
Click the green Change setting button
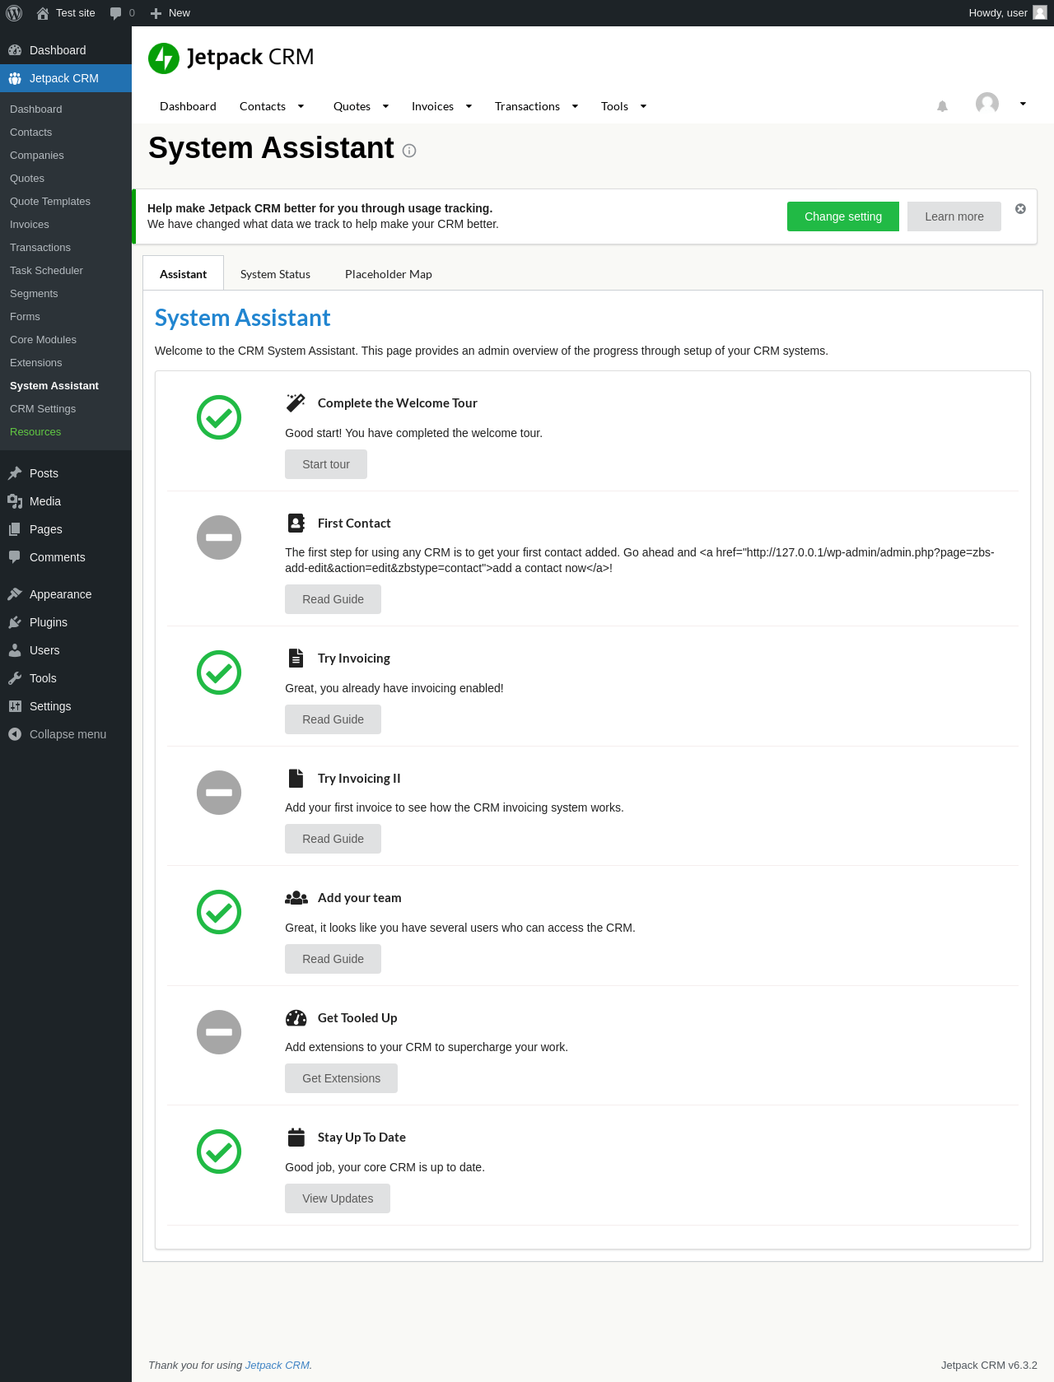coord(842,216)
